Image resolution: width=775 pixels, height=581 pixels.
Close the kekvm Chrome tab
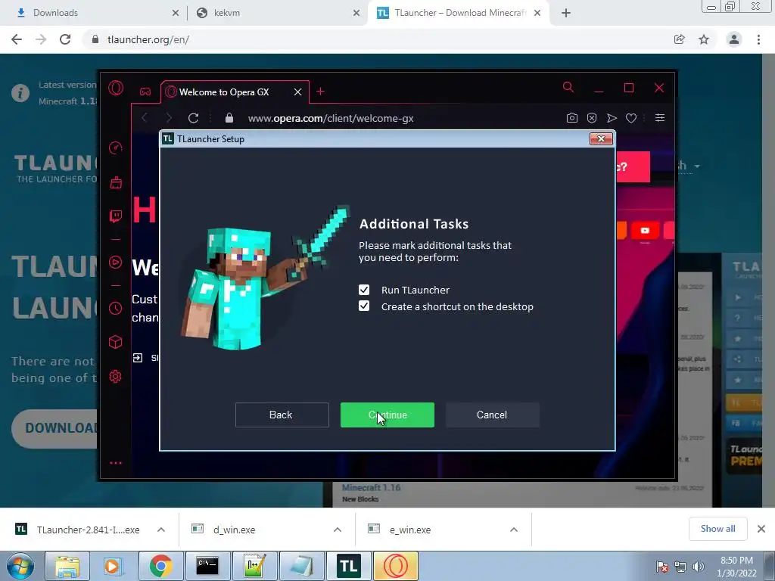356,13
